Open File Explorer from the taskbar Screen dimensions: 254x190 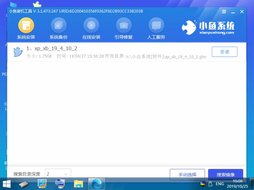78,184
